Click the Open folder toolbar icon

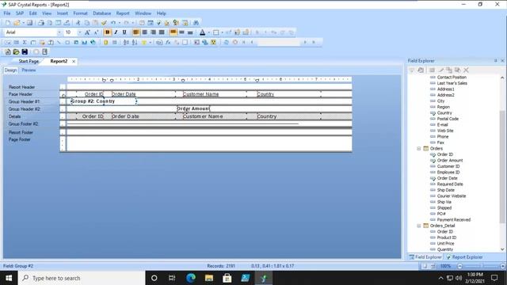[x=17, y=23]
